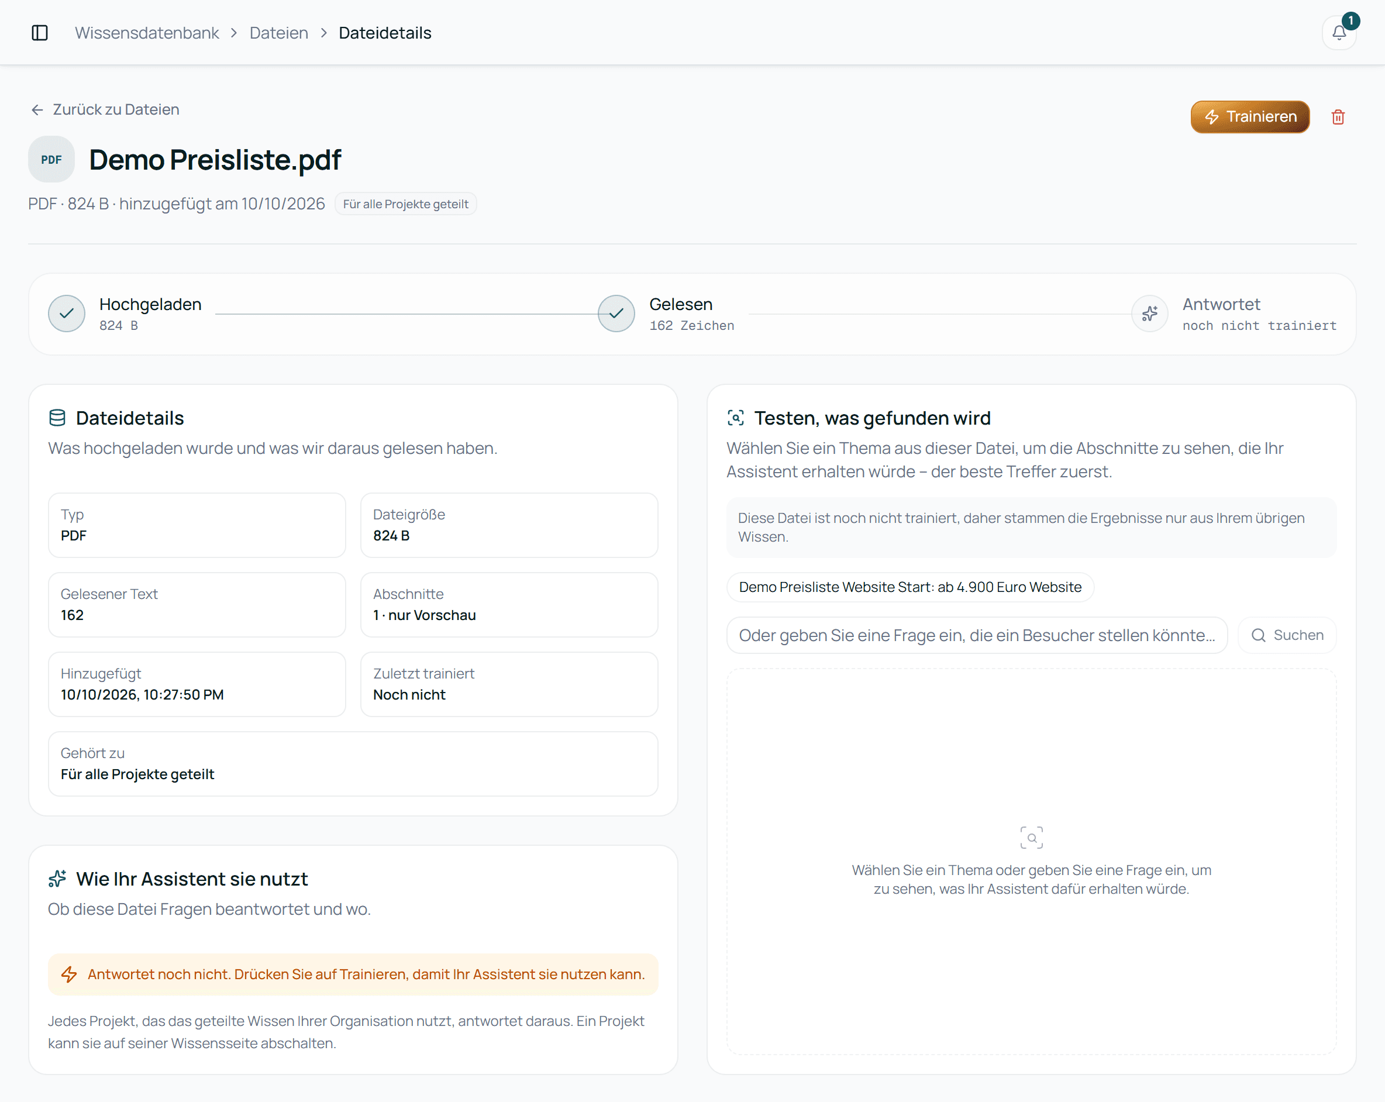This screenshot has width=1385, height=1102.
Task: Open the Dateien breadcrumb
Action: [x=279, y=33]
